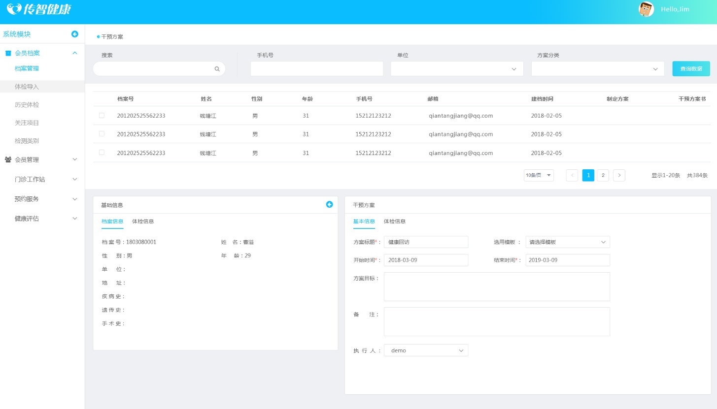Click 系统模块 sidebar title
717x409 pixels.
(x=17, y=34)
